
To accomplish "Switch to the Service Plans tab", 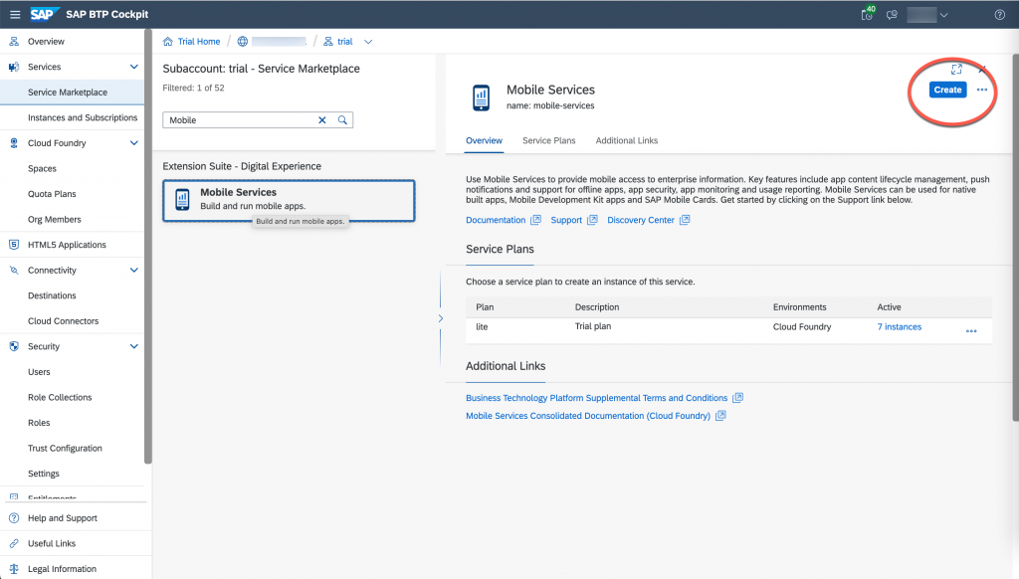I will (549, 140).
